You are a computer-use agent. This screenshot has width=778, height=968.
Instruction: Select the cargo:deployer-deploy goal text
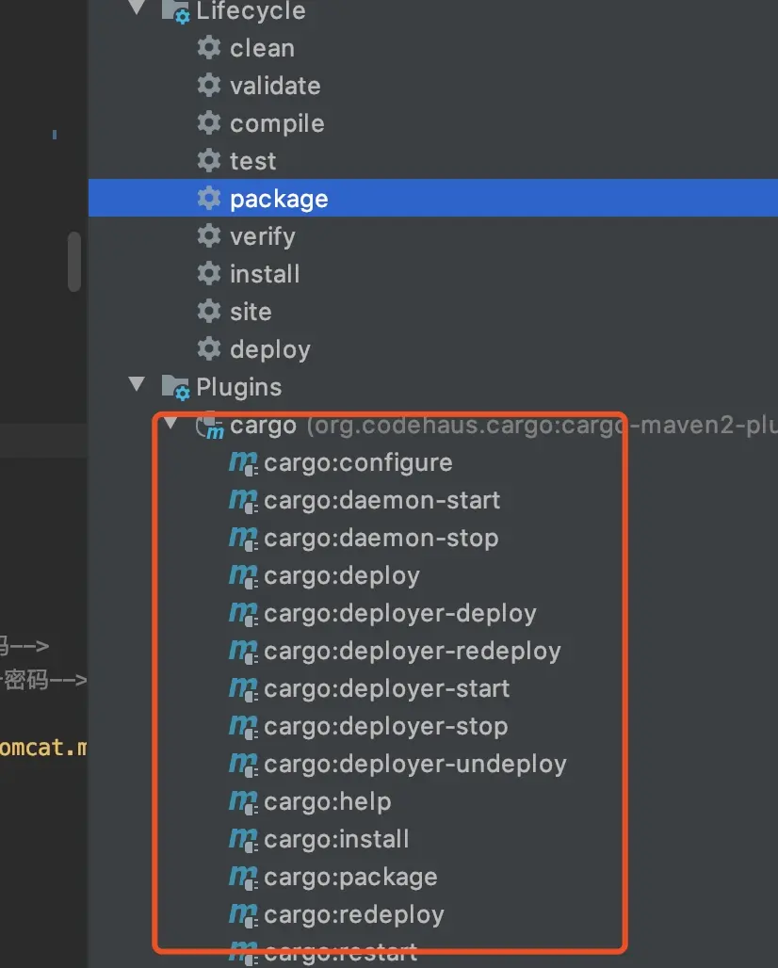coord(400,614)
